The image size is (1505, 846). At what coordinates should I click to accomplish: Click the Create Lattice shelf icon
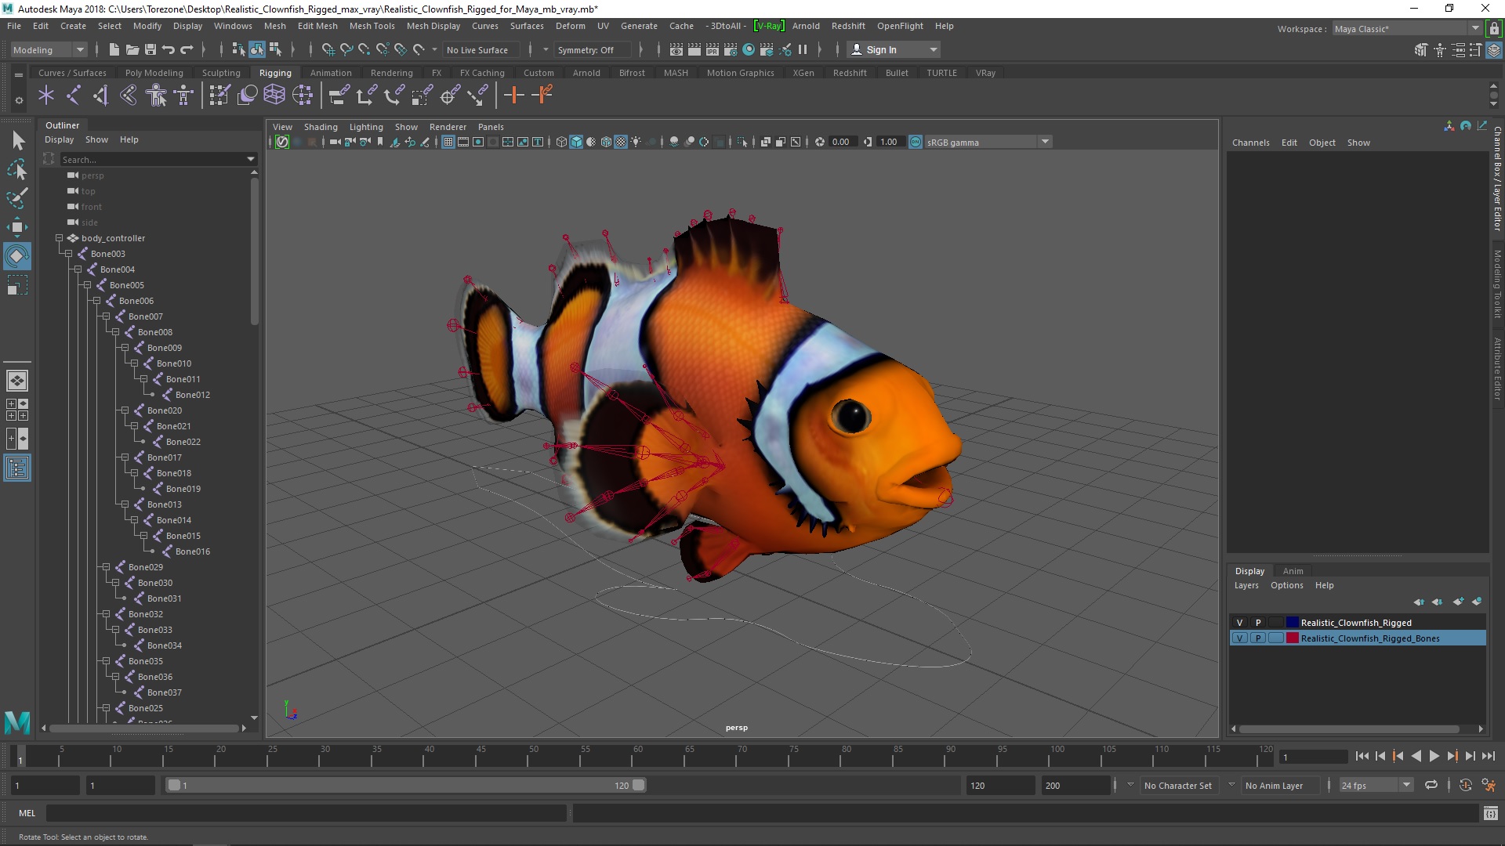pos(274,96)
